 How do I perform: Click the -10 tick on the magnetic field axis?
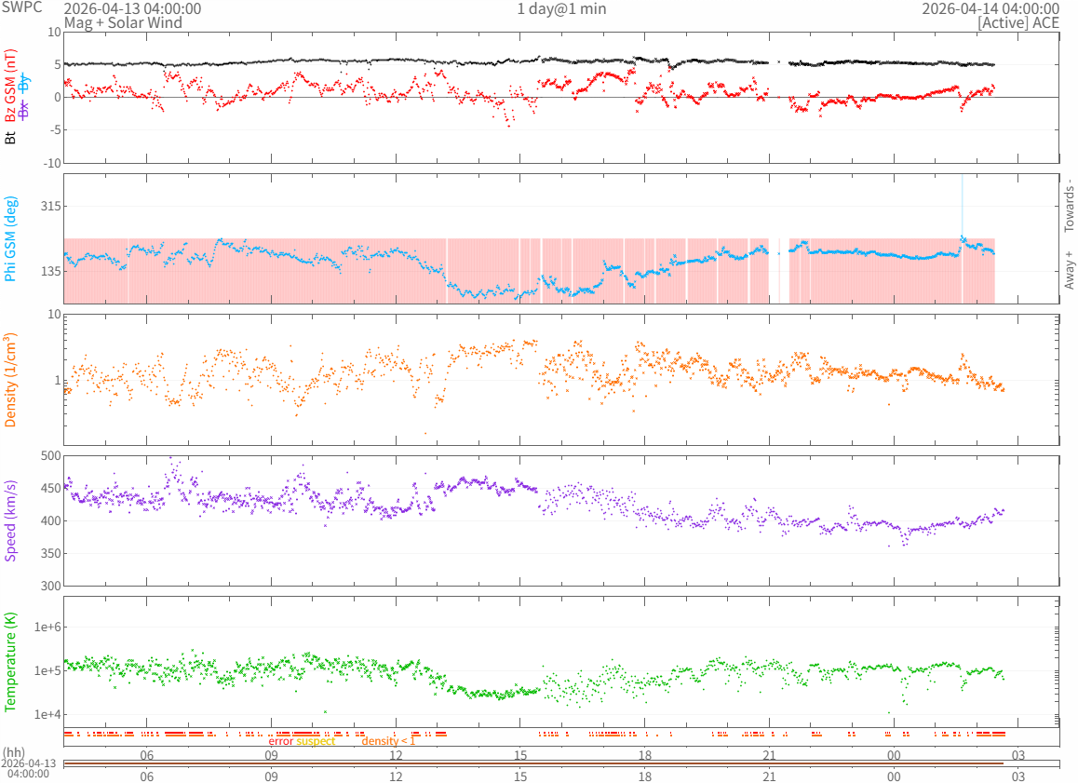53,164
